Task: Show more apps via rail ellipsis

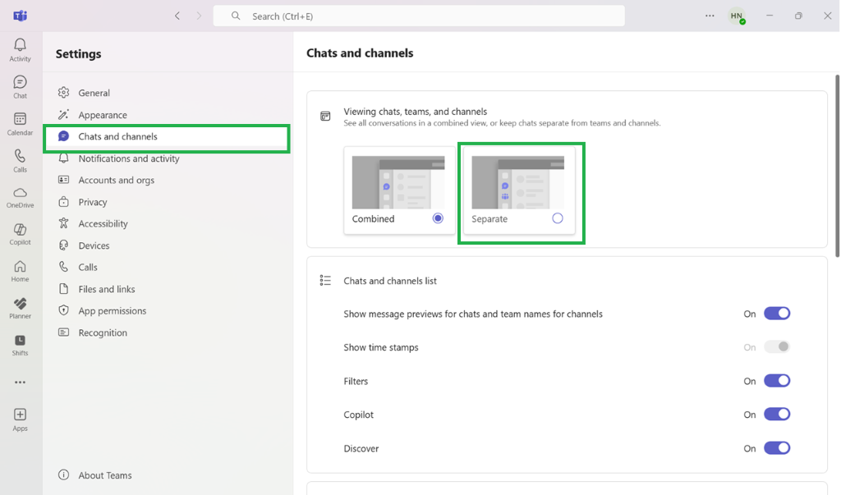Action: coord(20,383)
